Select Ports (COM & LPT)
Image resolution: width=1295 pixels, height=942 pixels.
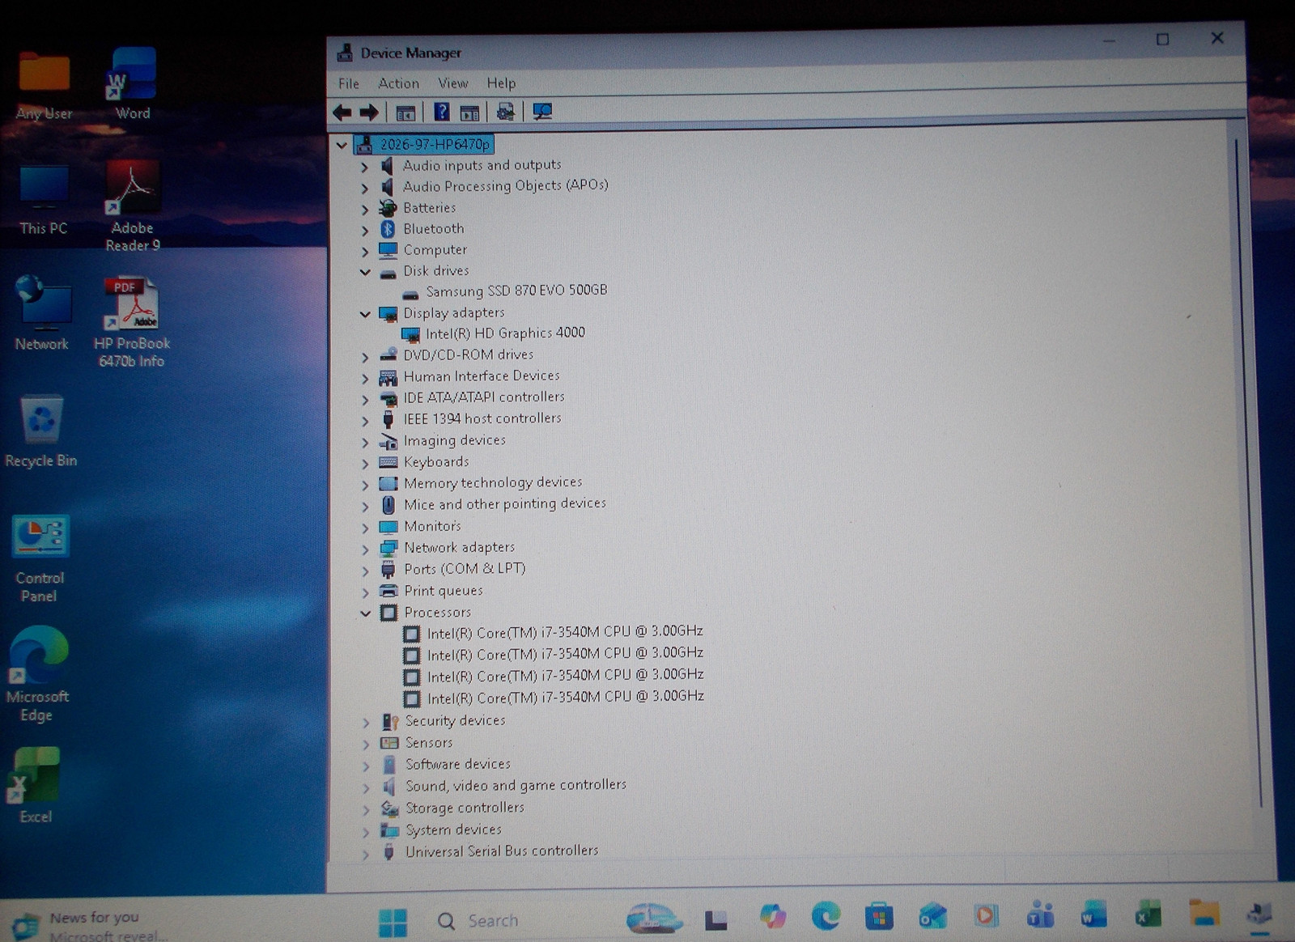(x=465, y=569)
